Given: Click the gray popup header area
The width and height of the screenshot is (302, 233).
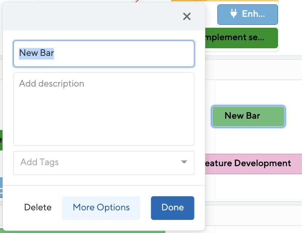Looking at the screenshot, I should click(92, 17).
